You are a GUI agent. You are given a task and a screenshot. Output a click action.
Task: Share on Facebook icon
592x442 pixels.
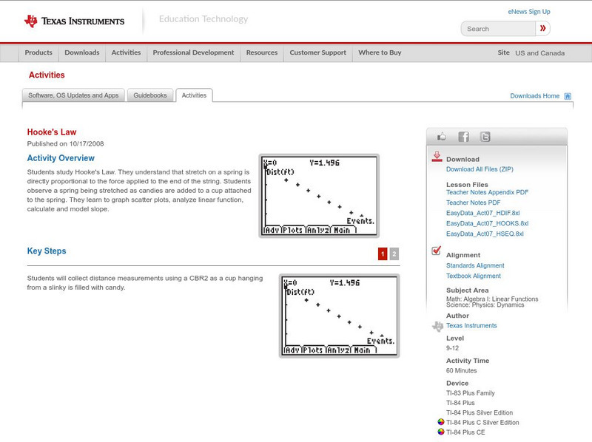pyautogui.click(x=463, y=137)
